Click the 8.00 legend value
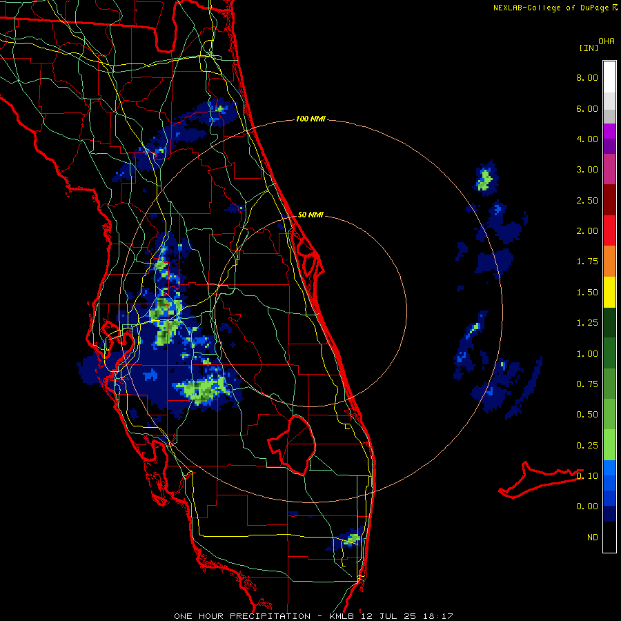 (587, 77)
